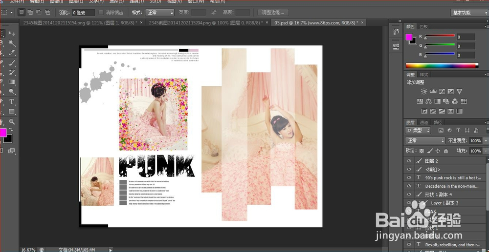Click the 调整边缘 refine edge button

pos(273,12)
